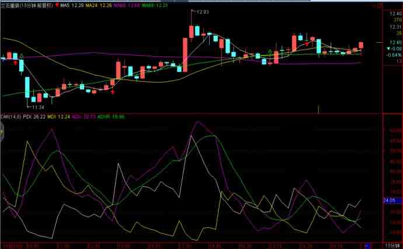
Task: Click the last red candle at chart end
Action: tap(361, 45)
